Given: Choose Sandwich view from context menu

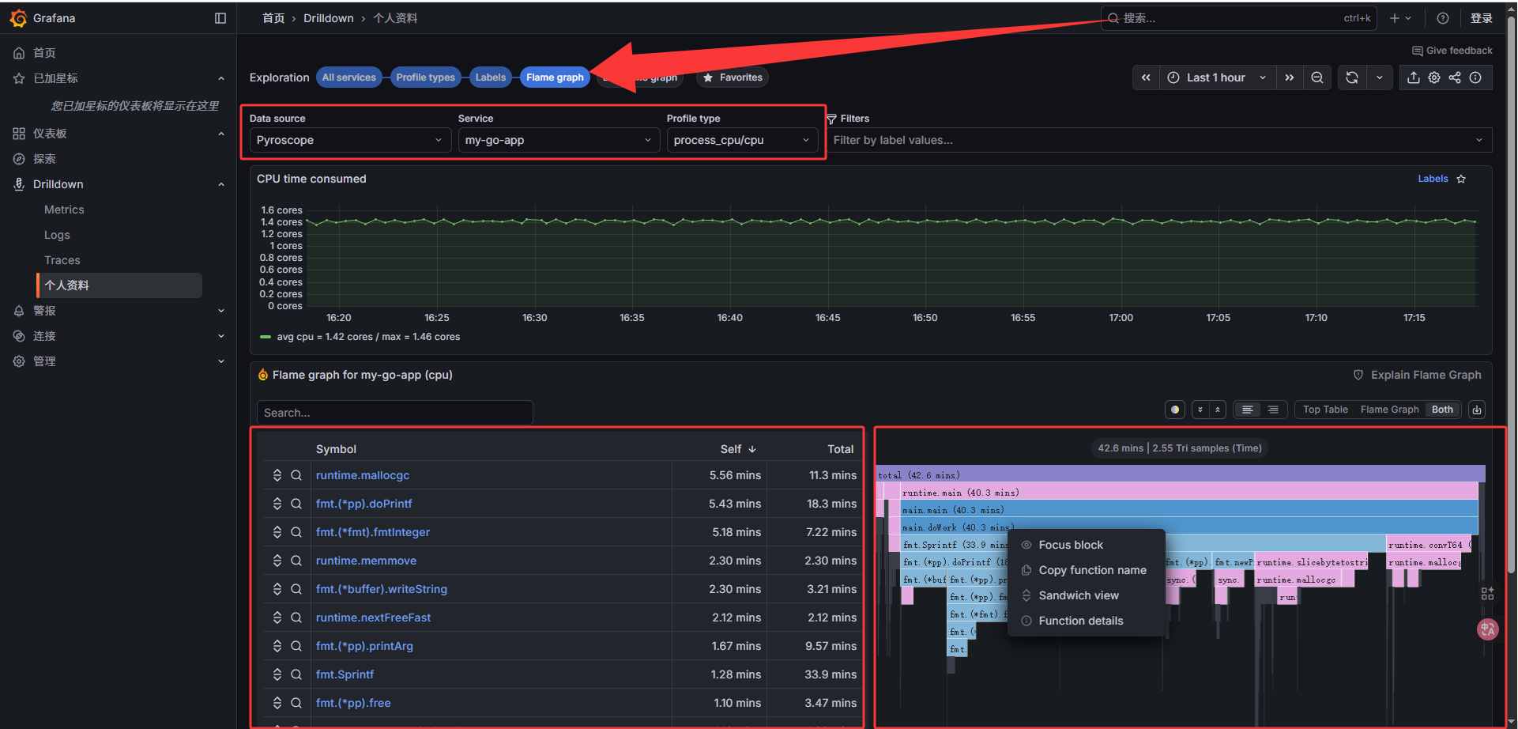Looking at the screenshot, I should 1079,595.
